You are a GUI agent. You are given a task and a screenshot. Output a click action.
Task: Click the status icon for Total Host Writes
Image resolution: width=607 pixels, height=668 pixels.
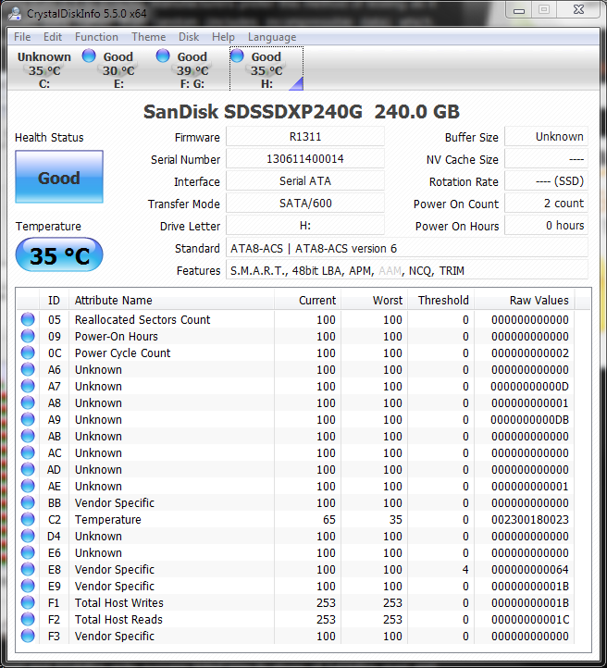pos(28,603)
